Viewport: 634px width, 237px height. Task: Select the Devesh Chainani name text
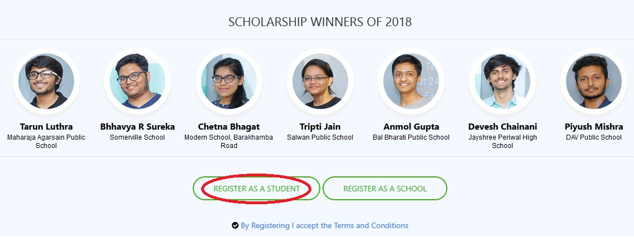click(503, 126)
